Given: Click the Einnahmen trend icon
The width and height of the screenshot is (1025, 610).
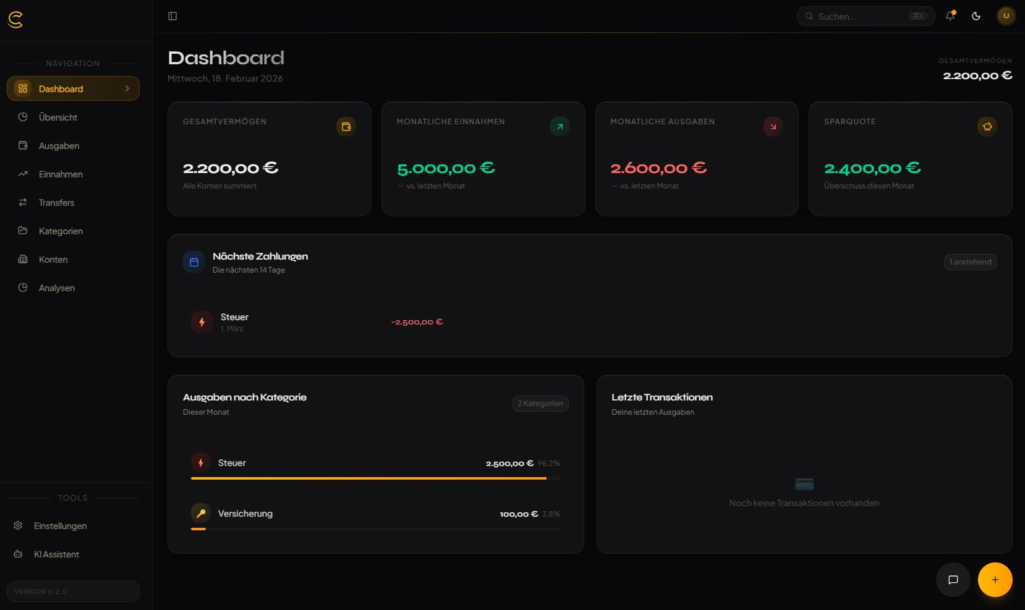Looking at the screenshot, I should [x=23, y=174].
